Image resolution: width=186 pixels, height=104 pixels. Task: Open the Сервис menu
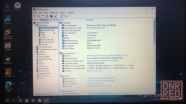pyautogui.click(x=62, y=13)
